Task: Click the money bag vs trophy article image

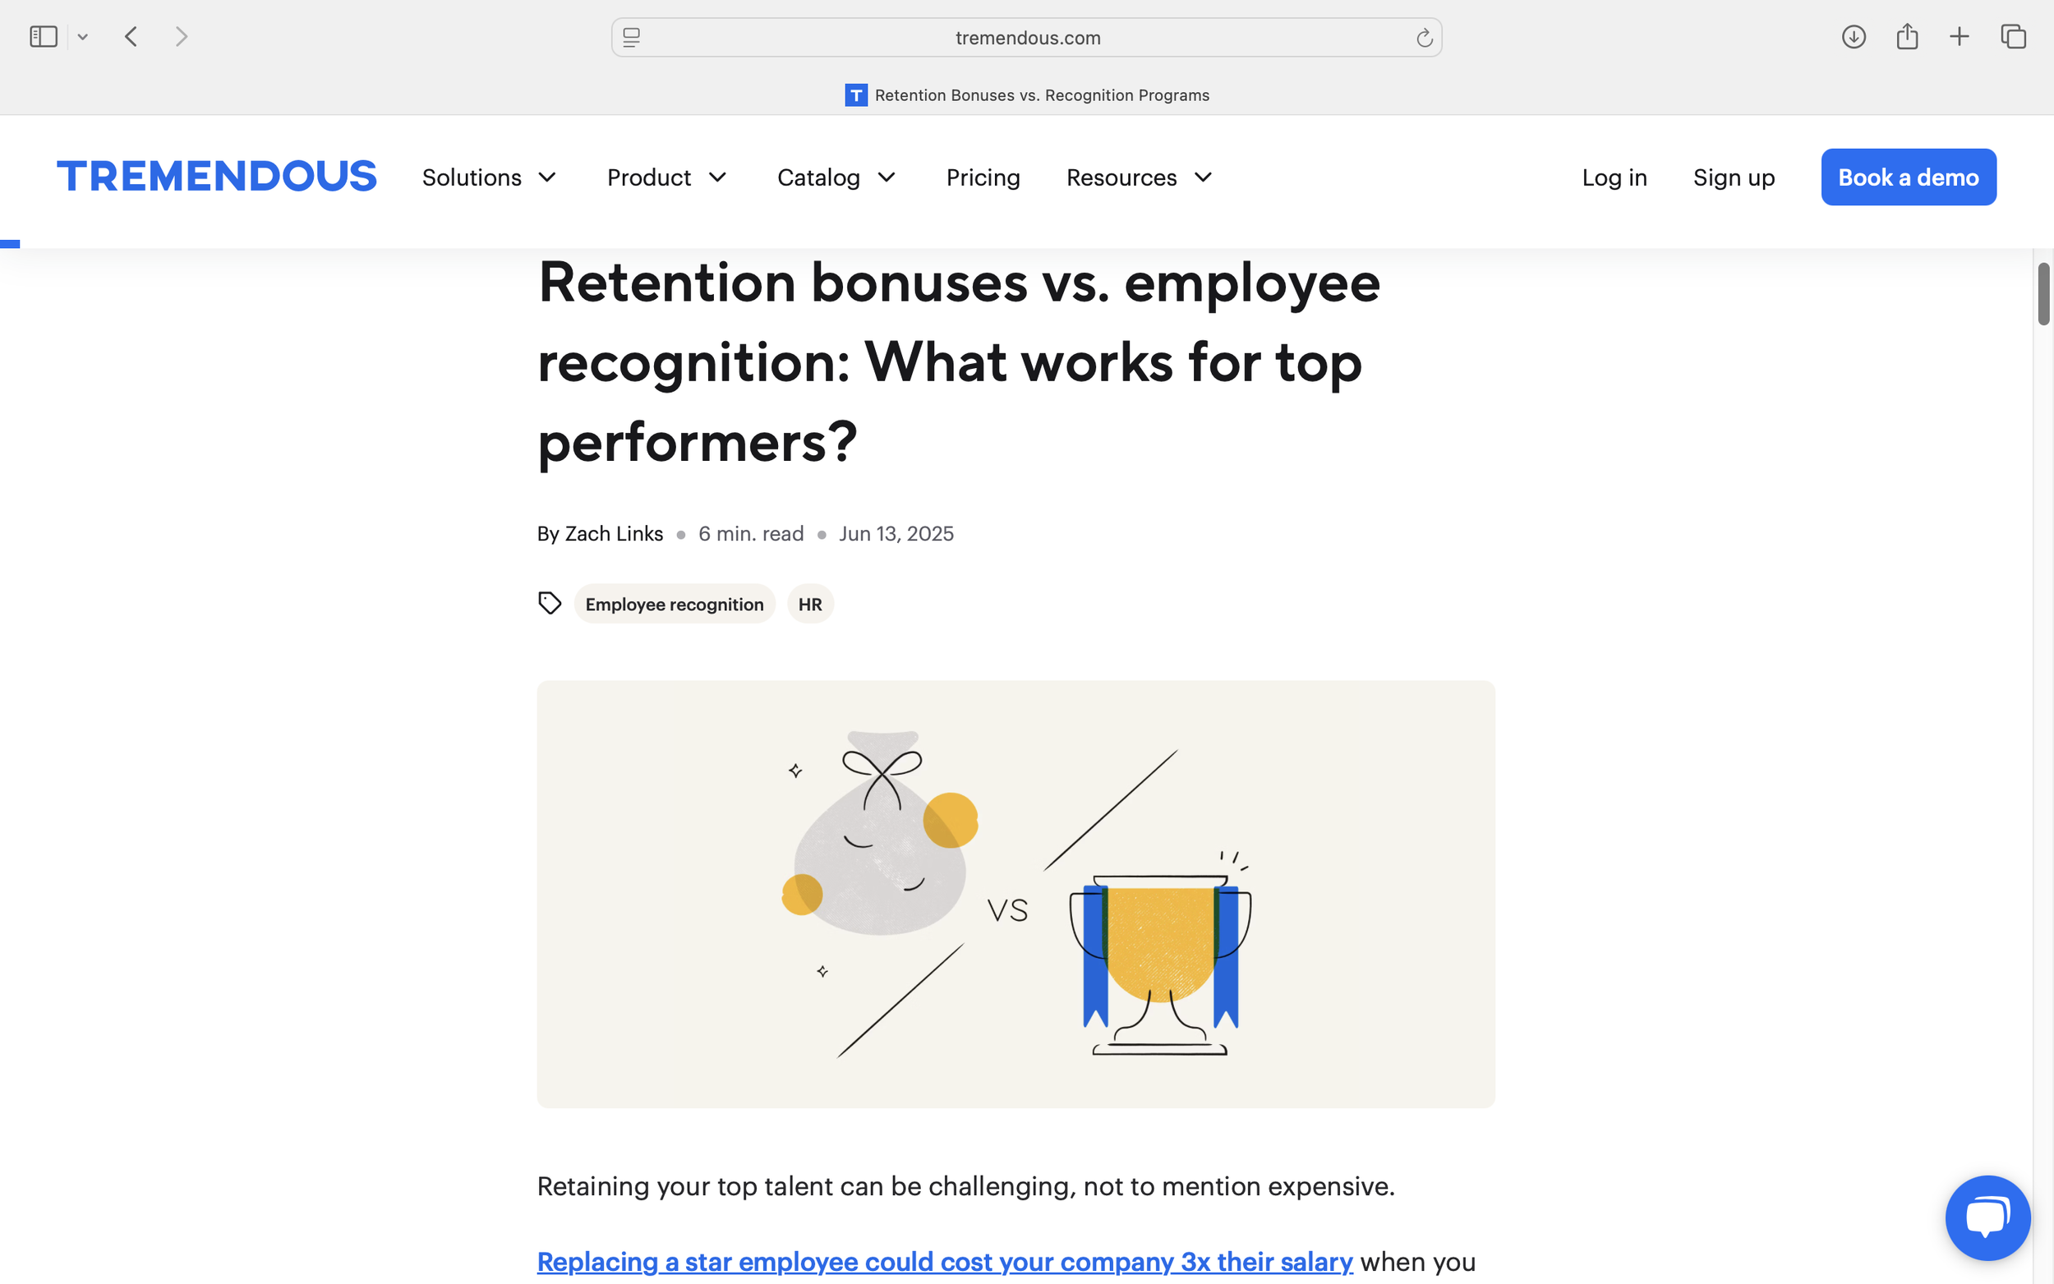Action: click(x=1015, y=893)
